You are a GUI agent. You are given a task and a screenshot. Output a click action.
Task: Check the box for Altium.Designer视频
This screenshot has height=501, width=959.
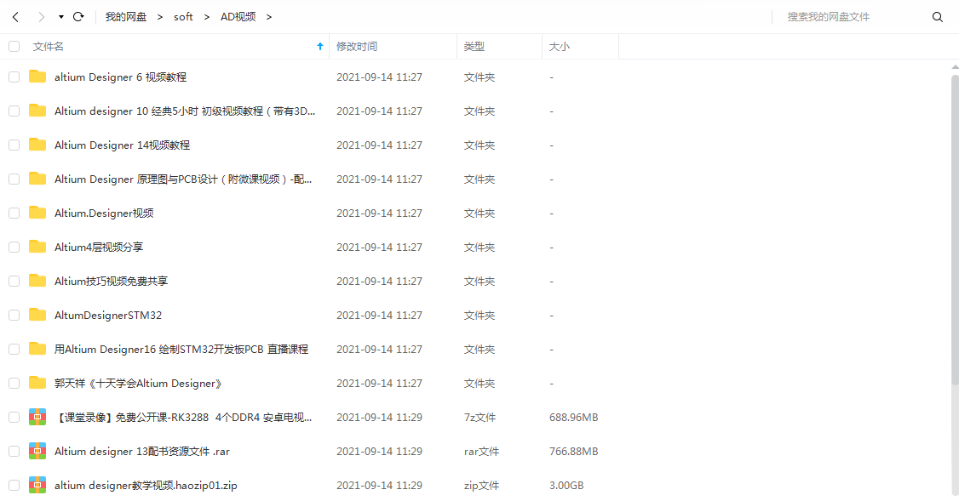click(14, 213)
